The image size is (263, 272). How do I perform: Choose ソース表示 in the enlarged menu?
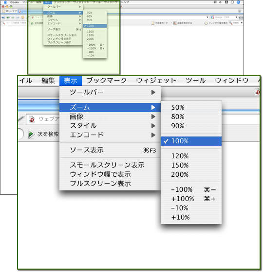coord(110,150)
